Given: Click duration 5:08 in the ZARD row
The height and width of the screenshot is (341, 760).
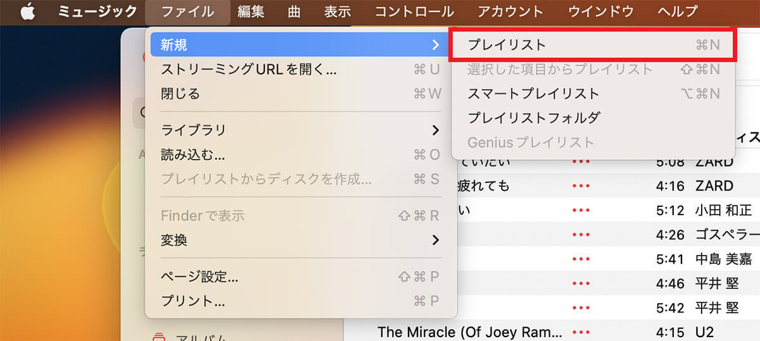Looking at the screenshot, I should (x=670, y=162).
